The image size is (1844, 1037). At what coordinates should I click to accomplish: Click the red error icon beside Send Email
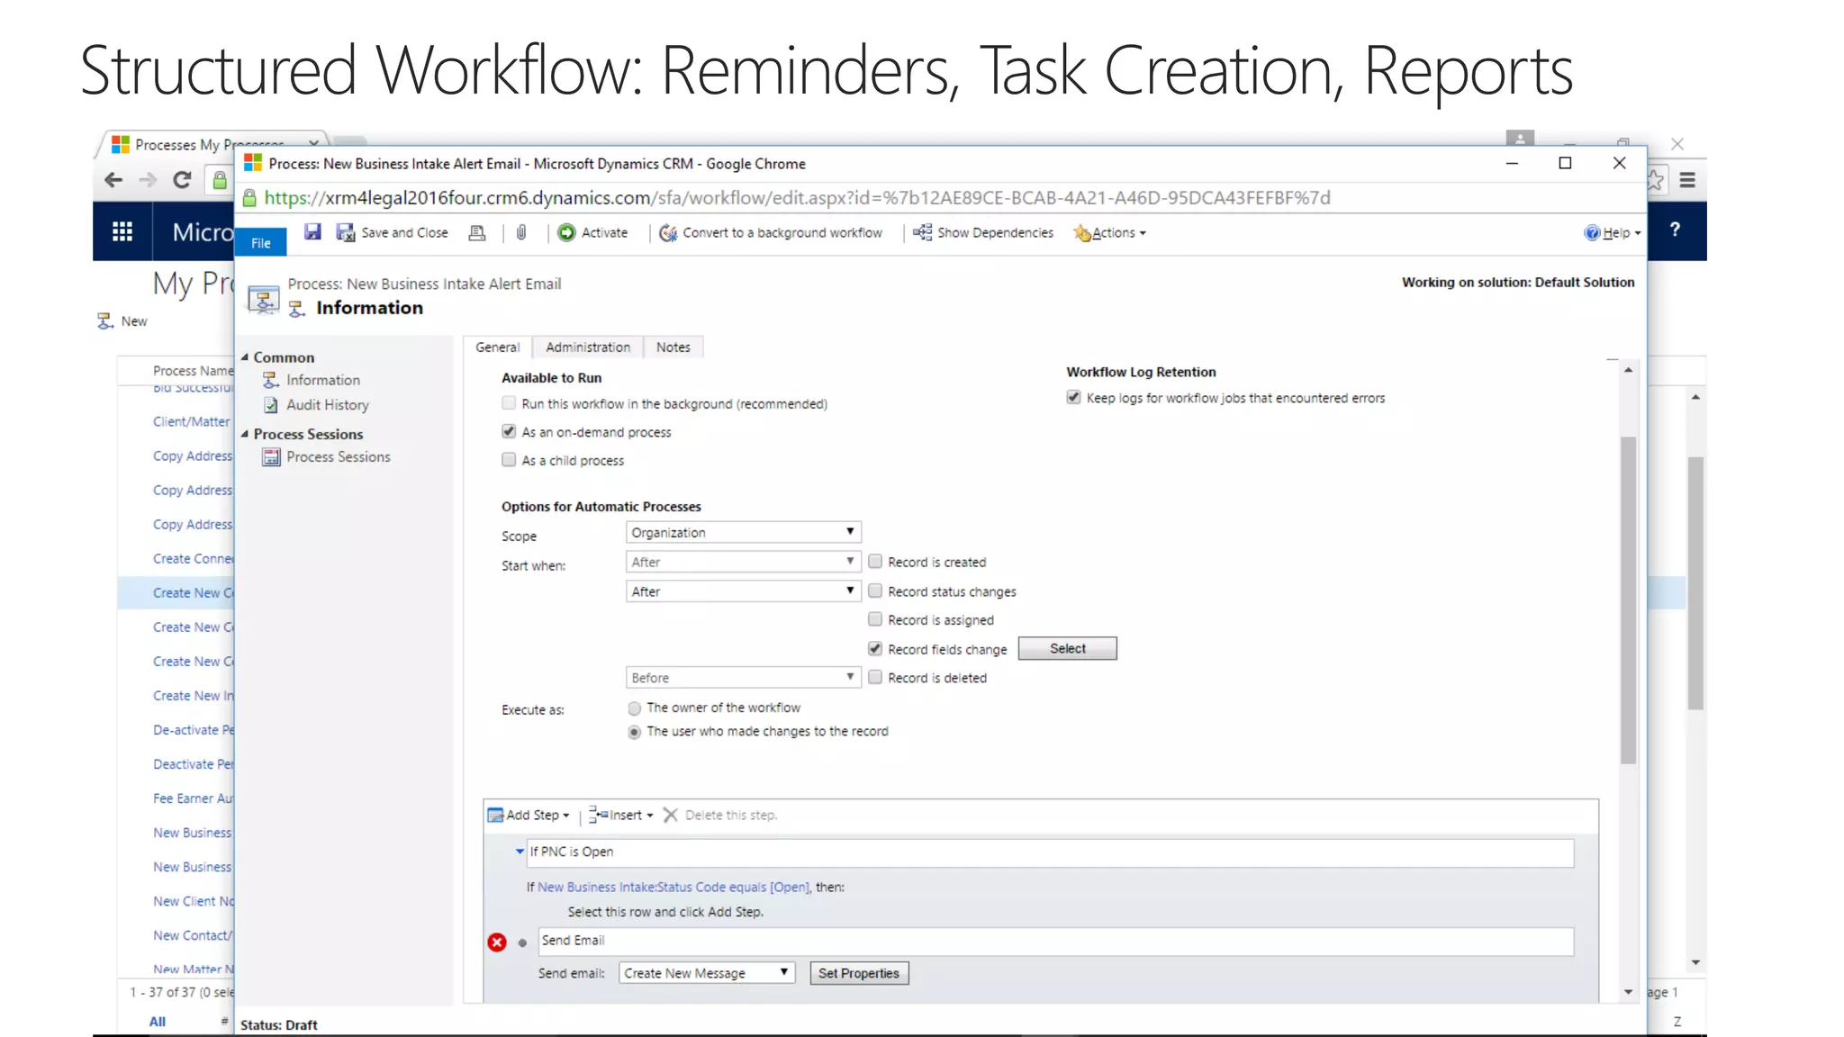[497, 942]
